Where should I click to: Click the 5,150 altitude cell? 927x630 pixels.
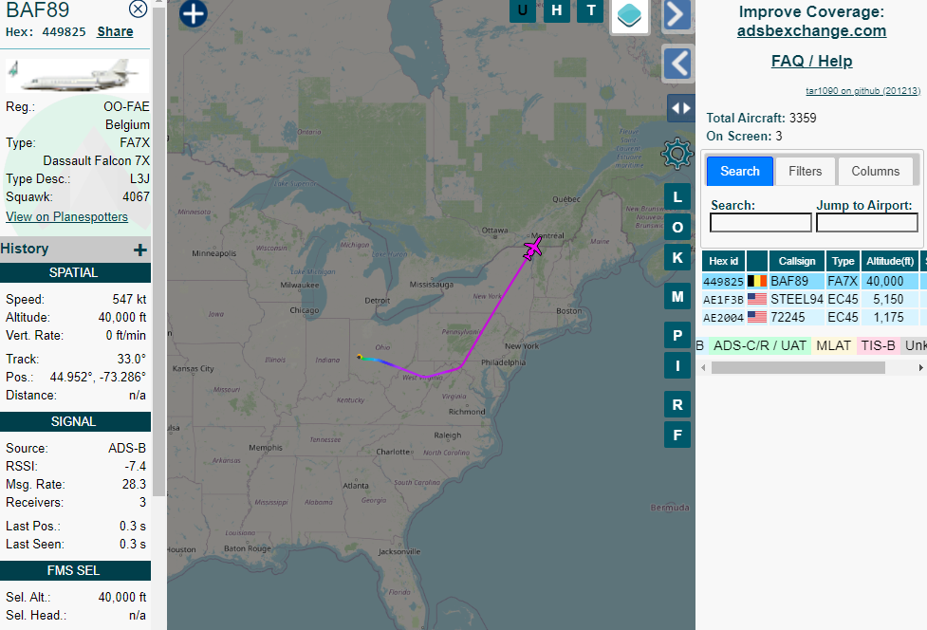point(888,299)
